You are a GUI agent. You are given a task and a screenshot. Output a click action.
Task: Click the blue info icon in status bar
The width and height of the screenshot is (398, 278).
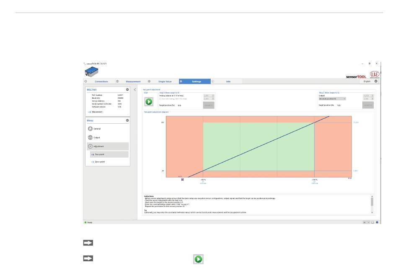[x=377, y=222]
